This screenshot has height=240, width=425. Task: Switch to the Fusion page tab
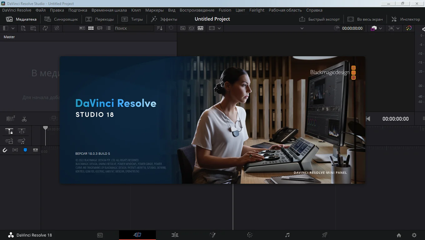[x=212, y=235]
